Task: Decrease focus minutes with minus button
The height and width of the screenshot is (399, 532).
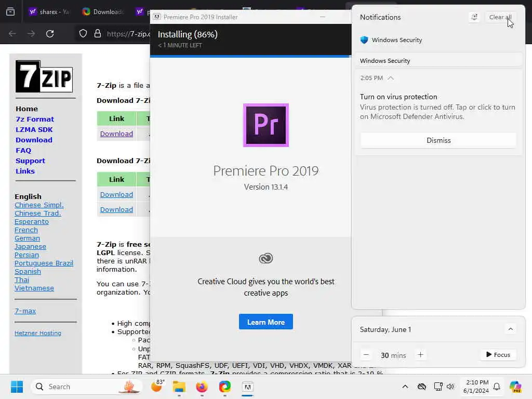Action: pos(366,355)
